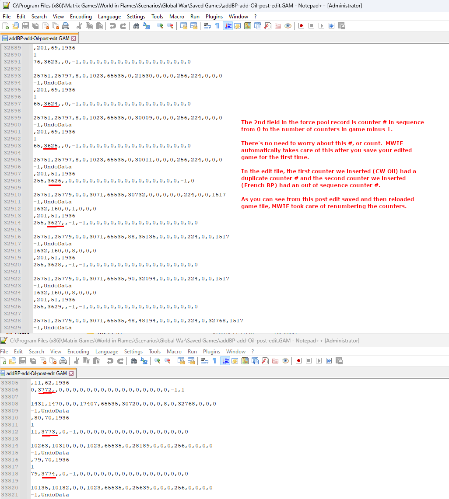Select GAM file tab in lower window
The height and width of the screenshot is (499, 449).
point(38,373)
